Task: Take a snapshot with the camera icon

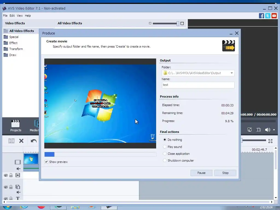Action: click(x=258, y=130)
